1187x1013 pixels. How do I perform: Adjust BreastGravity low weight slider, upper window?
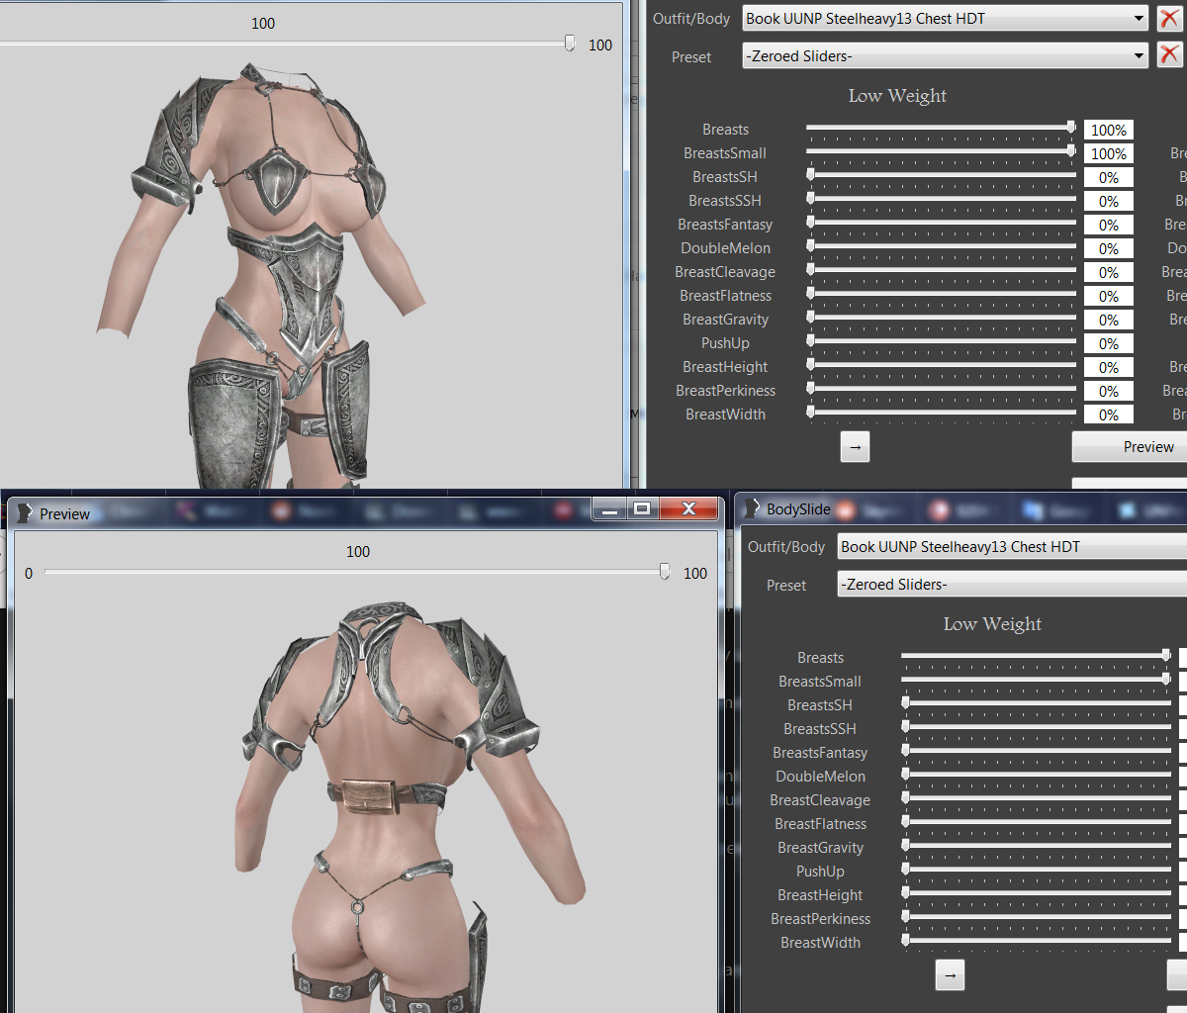coord(941,319)
